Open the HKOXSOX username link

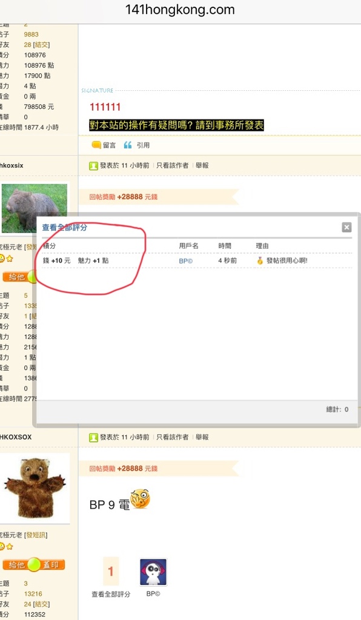pos(16,437)
